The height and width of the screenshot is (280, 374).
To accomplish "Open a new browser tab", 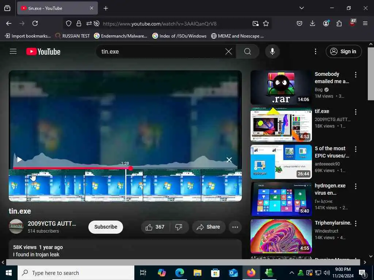I will coord(106,8).
